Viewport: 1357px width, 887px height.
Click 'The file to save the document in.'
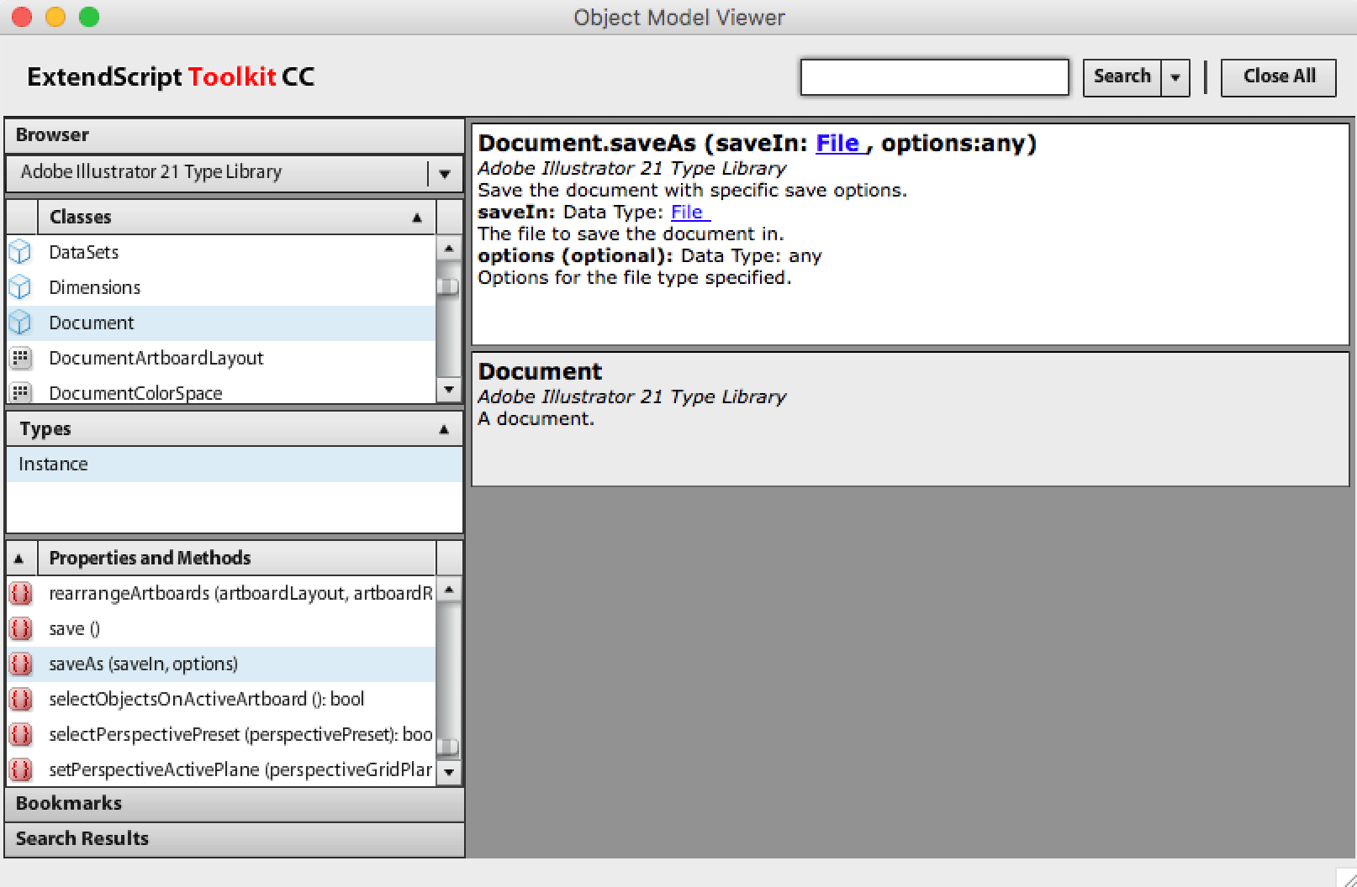tap(631, 234)
